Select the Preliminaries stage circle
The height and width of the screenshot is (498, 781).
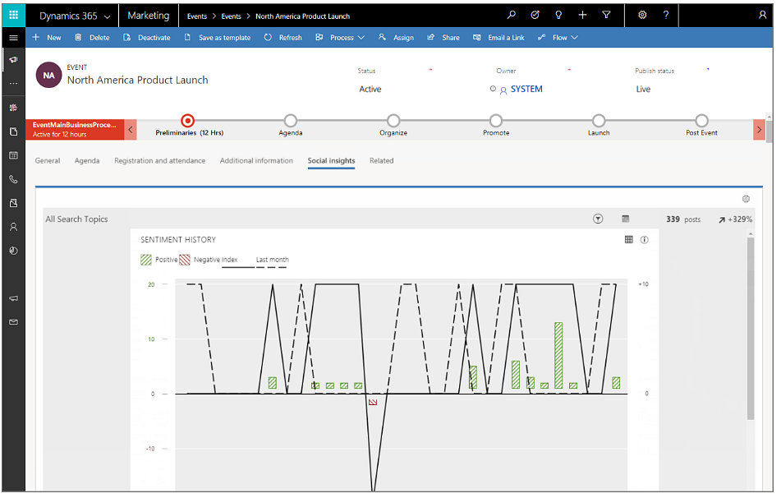click(x=188, y=121)
